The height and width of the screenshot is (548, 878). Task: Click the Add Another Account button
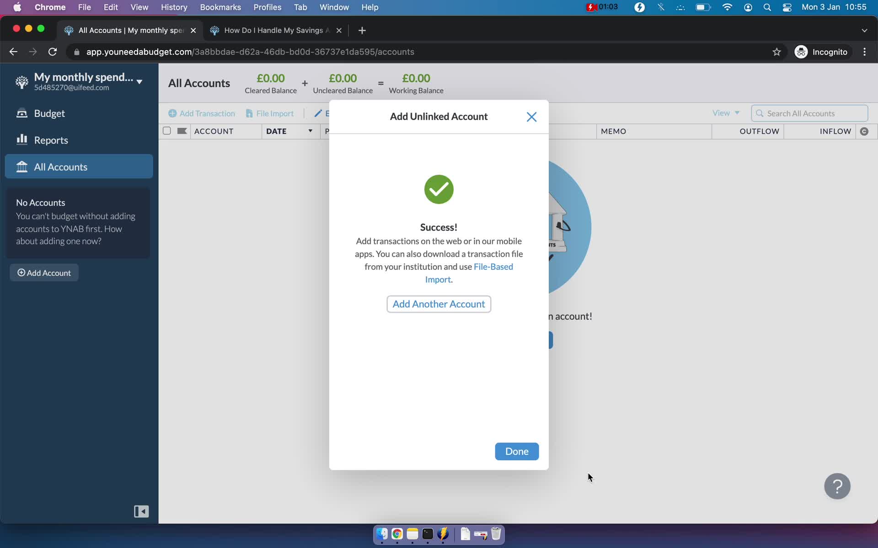click(x=439, y=304)
